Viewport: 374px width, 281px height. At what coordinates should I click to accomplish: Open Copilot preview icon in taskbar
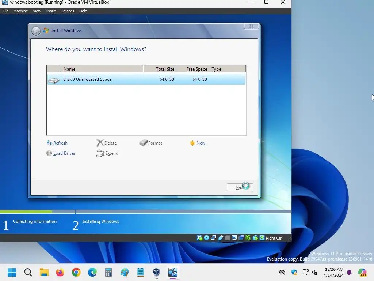(x=362, y=272)
